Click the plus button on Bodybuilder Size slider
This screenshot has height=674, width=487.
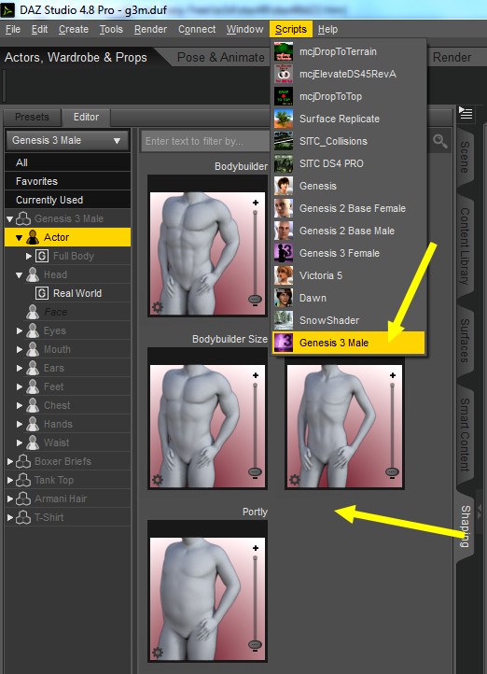pos(256,375)
